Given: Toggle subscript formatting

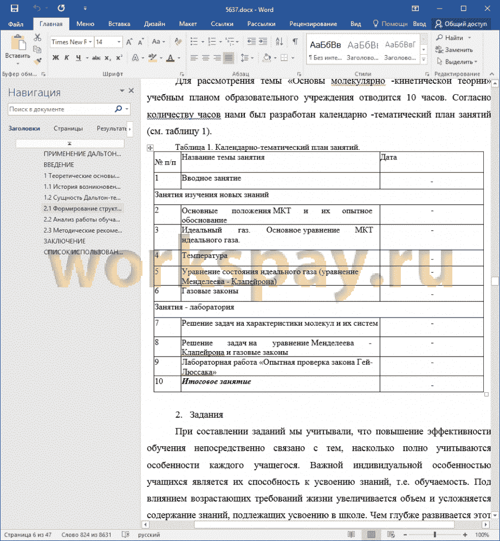Looking at the screenshot, I should click(108, 58).
